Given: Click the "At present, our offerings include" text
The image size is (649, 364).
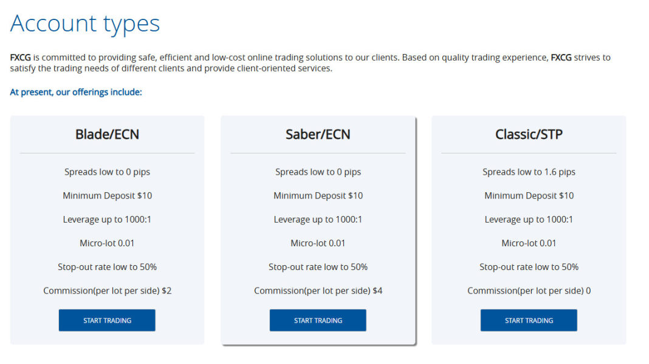Looking at the screenshot, I should tap(76, 92).
